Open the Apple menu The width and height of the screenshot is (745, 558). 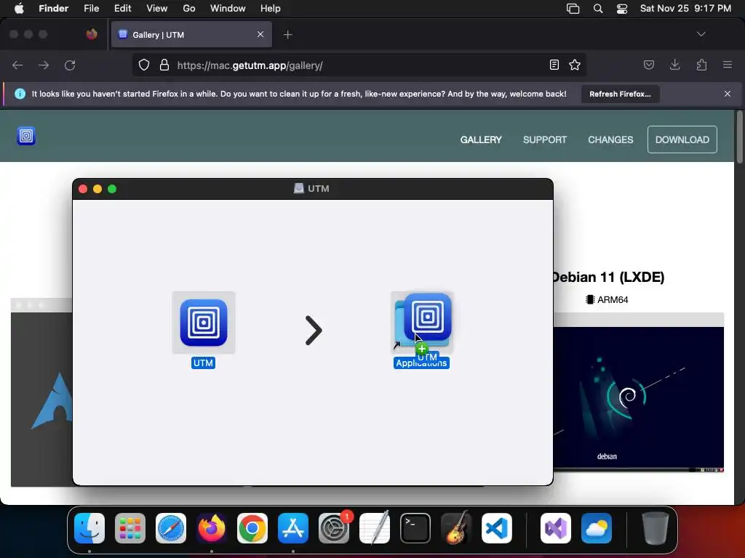coord(19,9)
